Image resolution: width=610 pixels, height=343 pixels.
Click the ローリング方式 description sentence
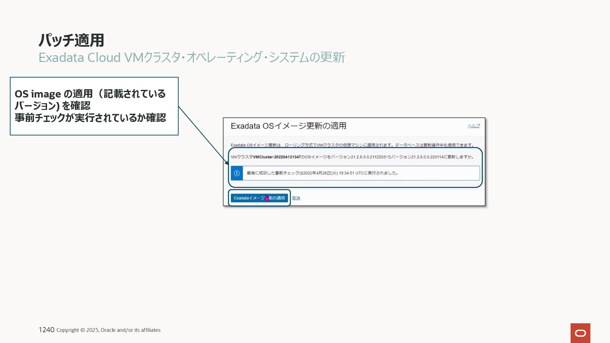pos(352,145)
